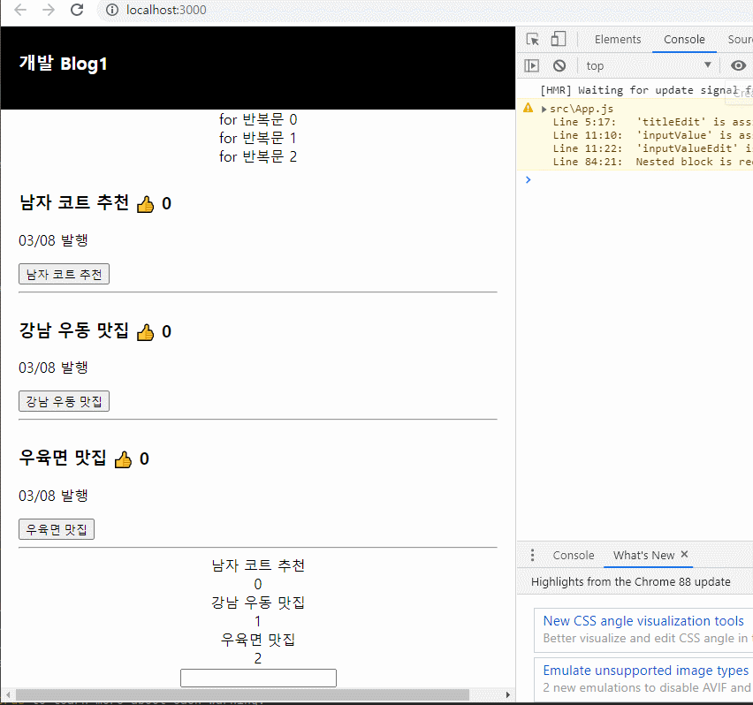
Task: Reload the localhost page
Action: tap(77, 10)
